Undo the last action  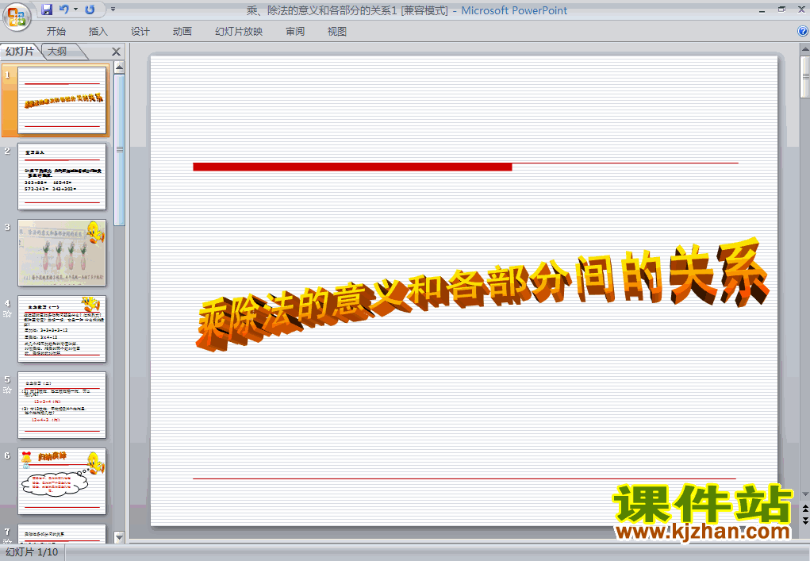(64, 10)
